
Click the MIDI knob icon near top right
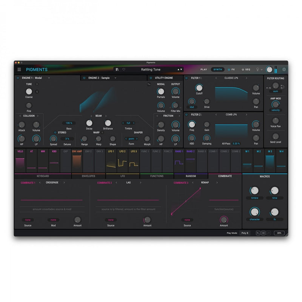point(270,69)
